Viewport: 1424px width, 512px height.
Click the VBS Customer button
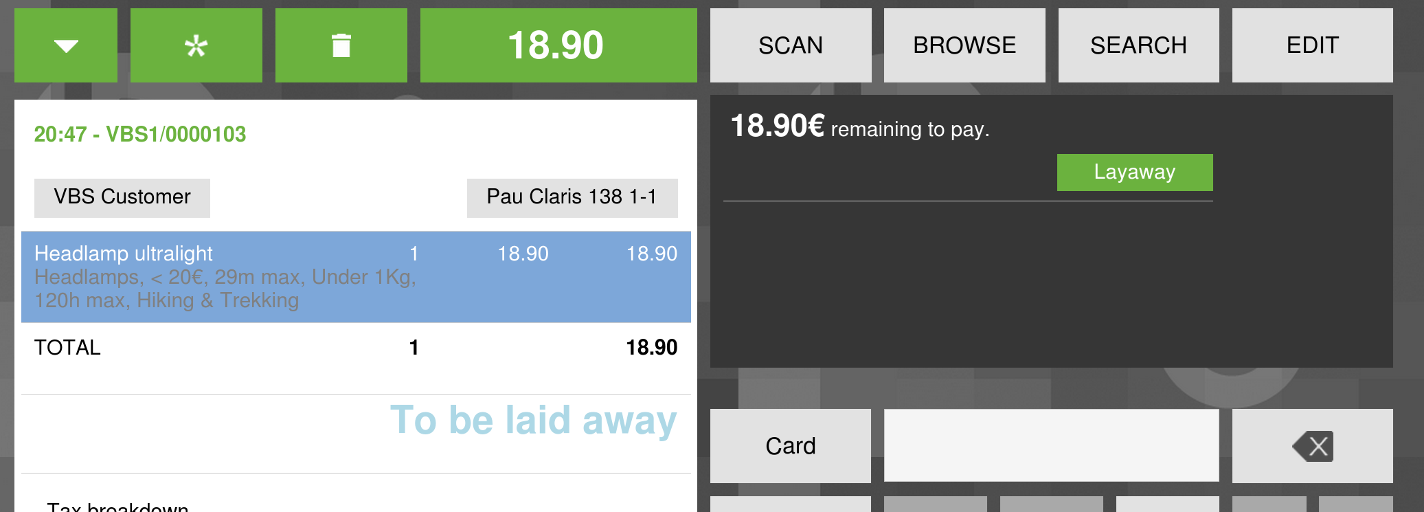[x=122, y=197]
